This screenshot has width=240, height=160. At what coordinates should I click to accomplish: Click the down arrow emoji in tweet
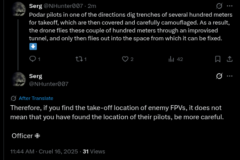(33, 46)
